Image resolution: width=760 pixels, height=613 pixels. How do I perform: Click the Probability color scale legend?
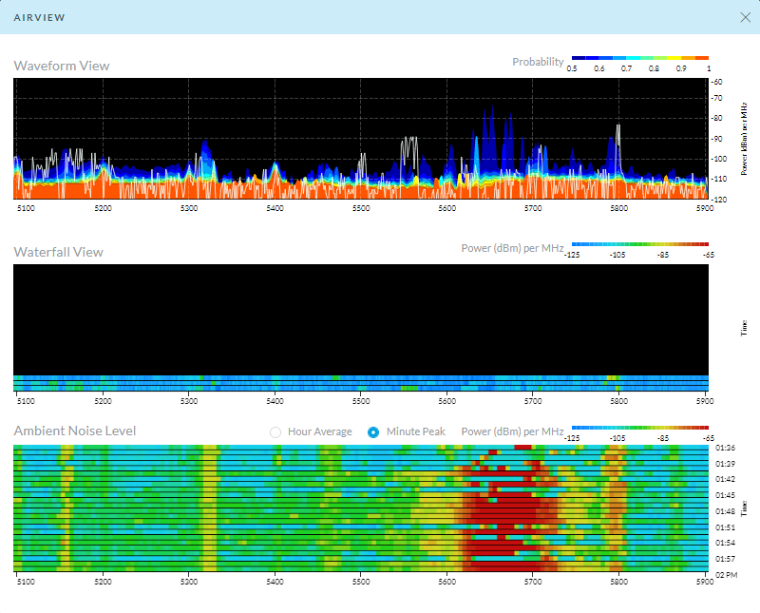639,58
